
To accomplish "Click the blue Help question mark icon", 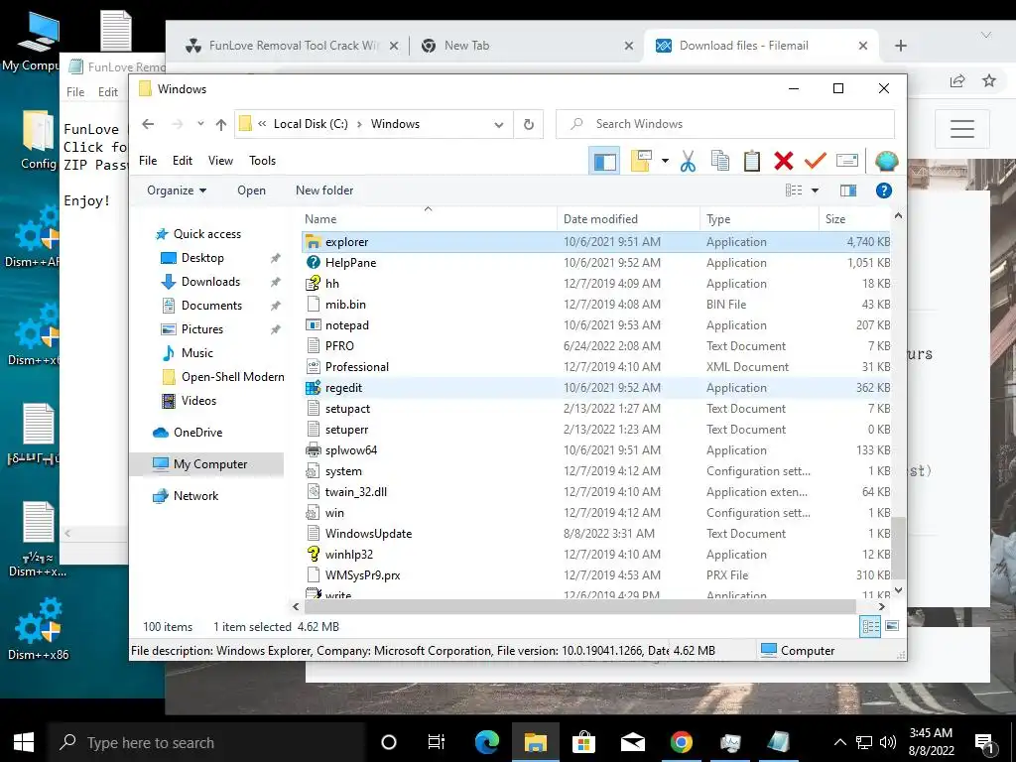I will 884,190.
